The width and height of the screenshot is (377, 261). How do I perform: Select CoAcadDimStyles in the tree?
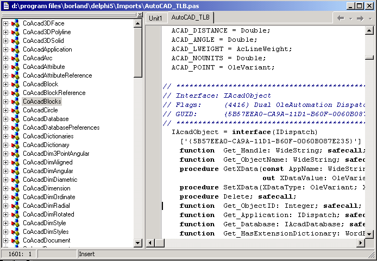(46, 232)
